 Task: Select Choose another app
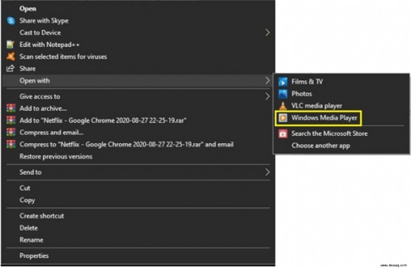point(320,146)
